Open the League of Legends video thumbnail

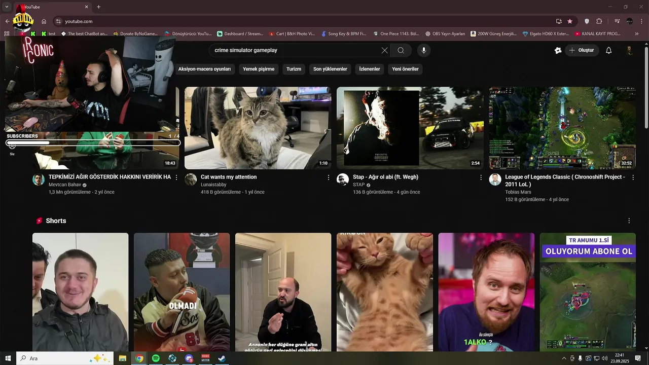562,128
